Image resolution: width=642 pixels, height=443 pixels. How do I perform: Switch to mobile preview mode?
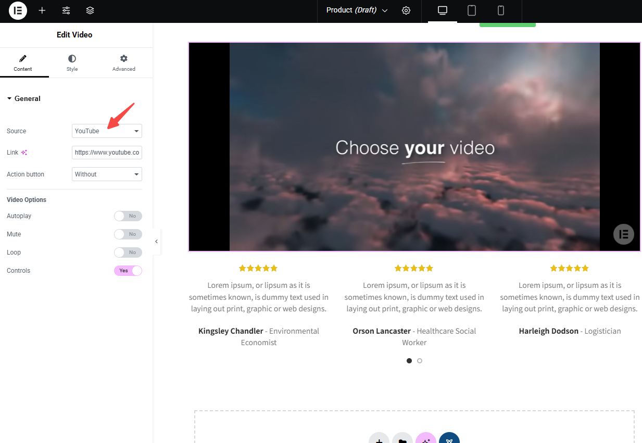point(501,10)
